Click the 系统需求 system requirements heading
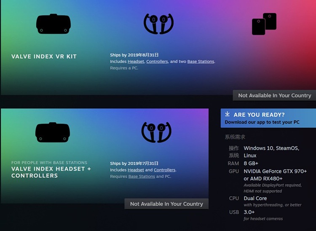Screen dimensions: 316x231 235,137
